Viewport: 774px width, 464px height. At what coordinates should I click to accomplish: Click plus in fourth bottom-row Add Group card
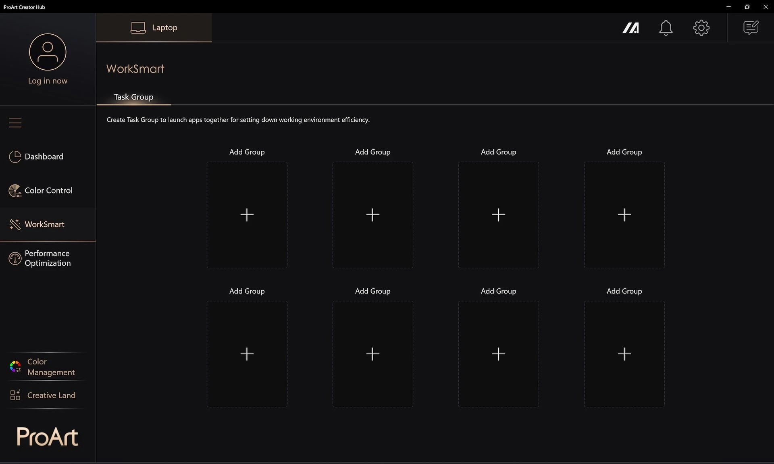(x=624, y=354)
